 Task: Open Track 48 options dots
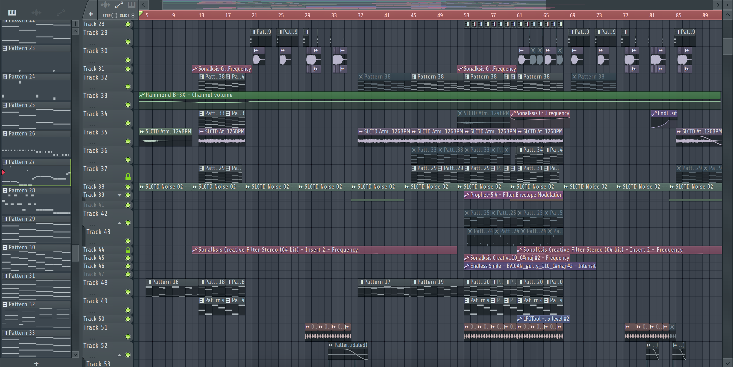click(92, 294)
